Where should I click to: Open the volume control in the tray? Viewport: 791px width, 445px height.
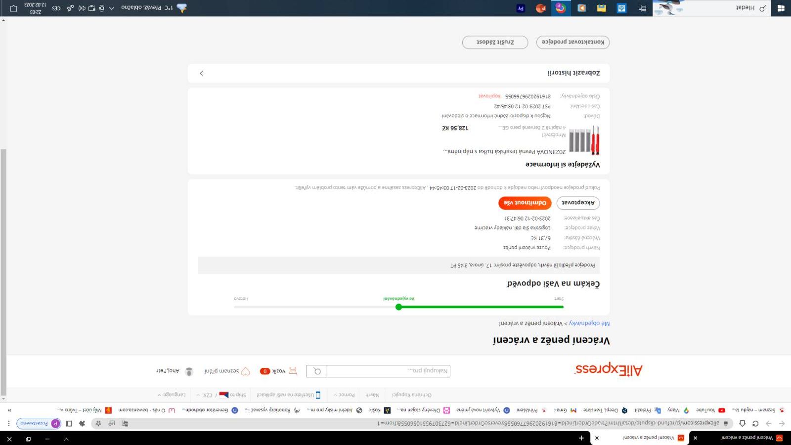[x=82, y=8]
